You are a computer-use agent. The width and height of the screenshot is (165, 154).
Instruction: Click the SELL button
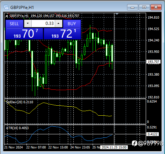(x=14, y=24)
